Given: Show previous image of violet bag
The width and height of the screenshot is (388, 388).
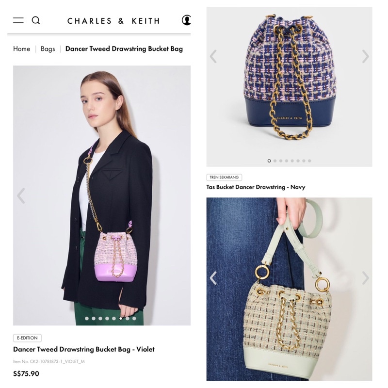Looking at the screenshot, I should [x=21, y=195].
